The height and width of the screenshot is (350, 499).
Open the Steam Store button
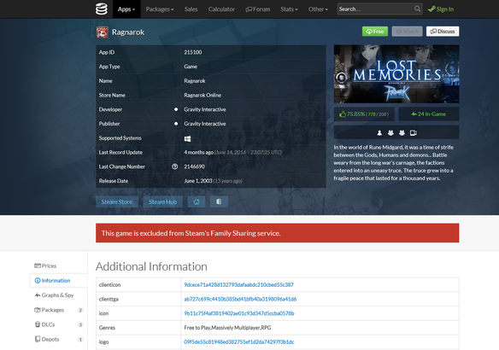(x=117, y=201)
